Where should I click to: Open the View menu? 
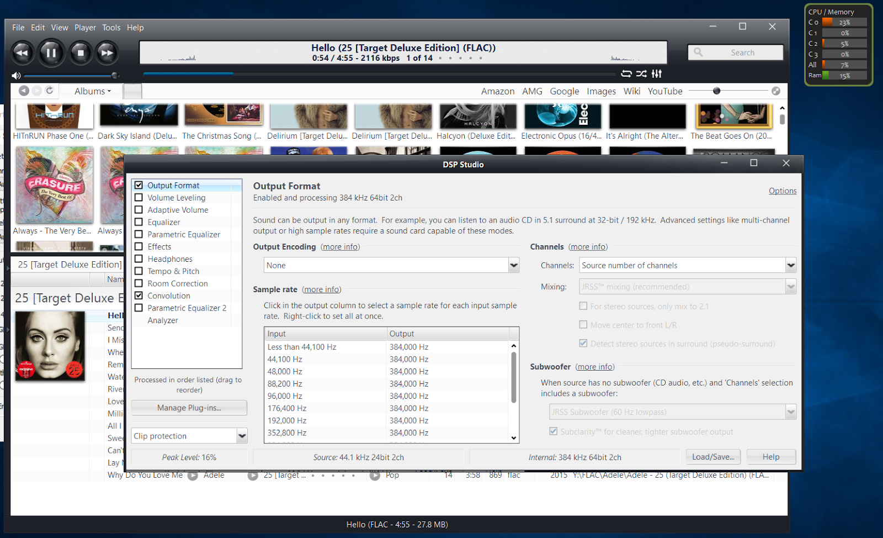(x=60, y=28)
